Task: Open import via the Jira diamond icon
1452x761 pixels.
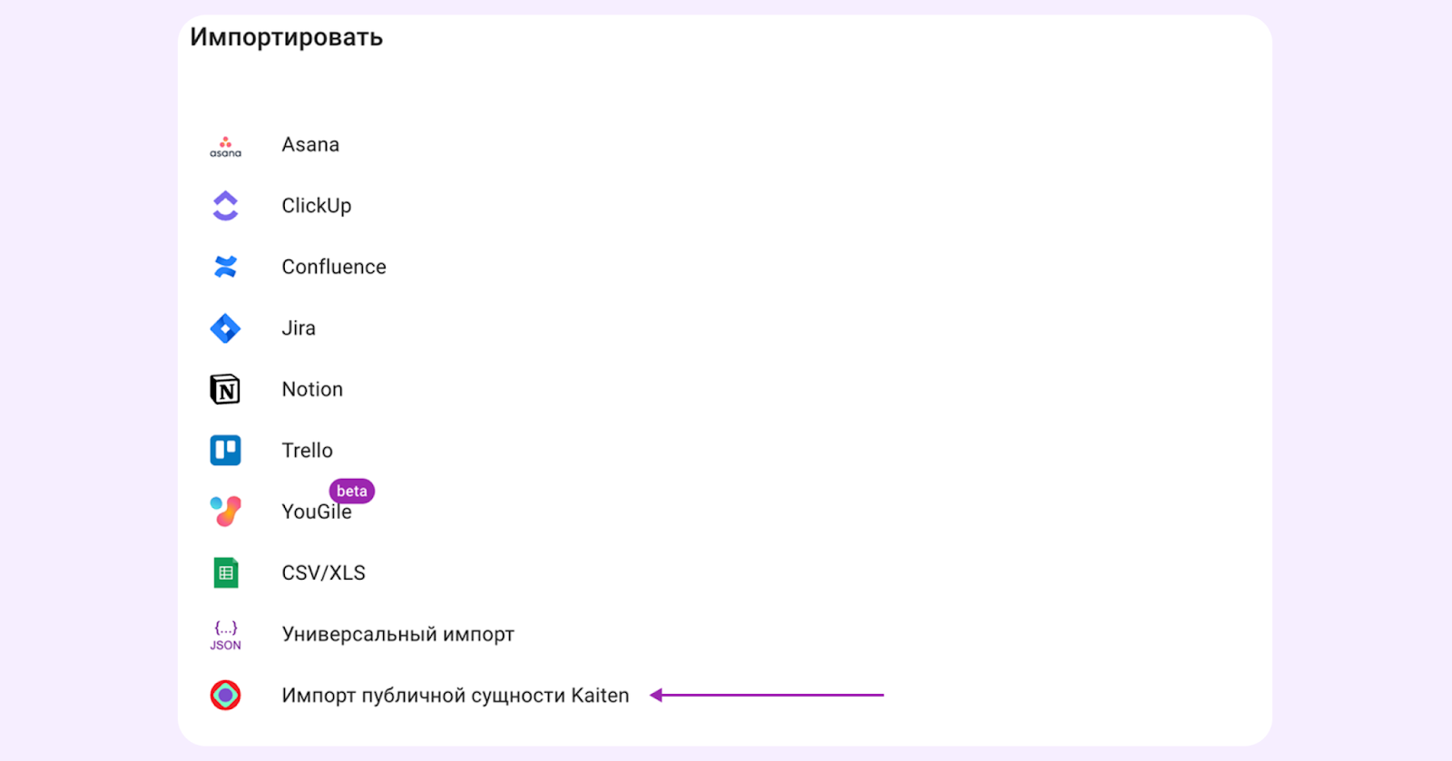Action: point(225,327)
